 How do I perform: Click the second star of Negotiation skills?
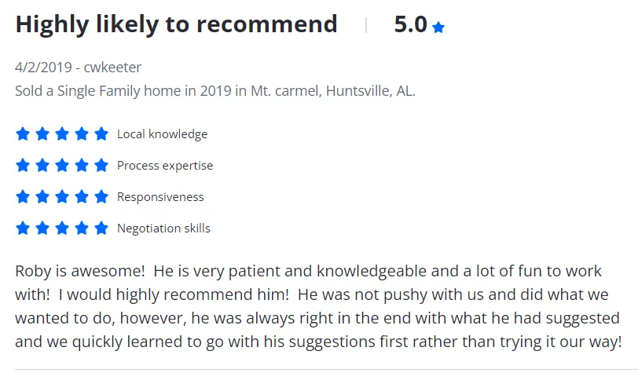pyautogui.click(x=42, y=229)
